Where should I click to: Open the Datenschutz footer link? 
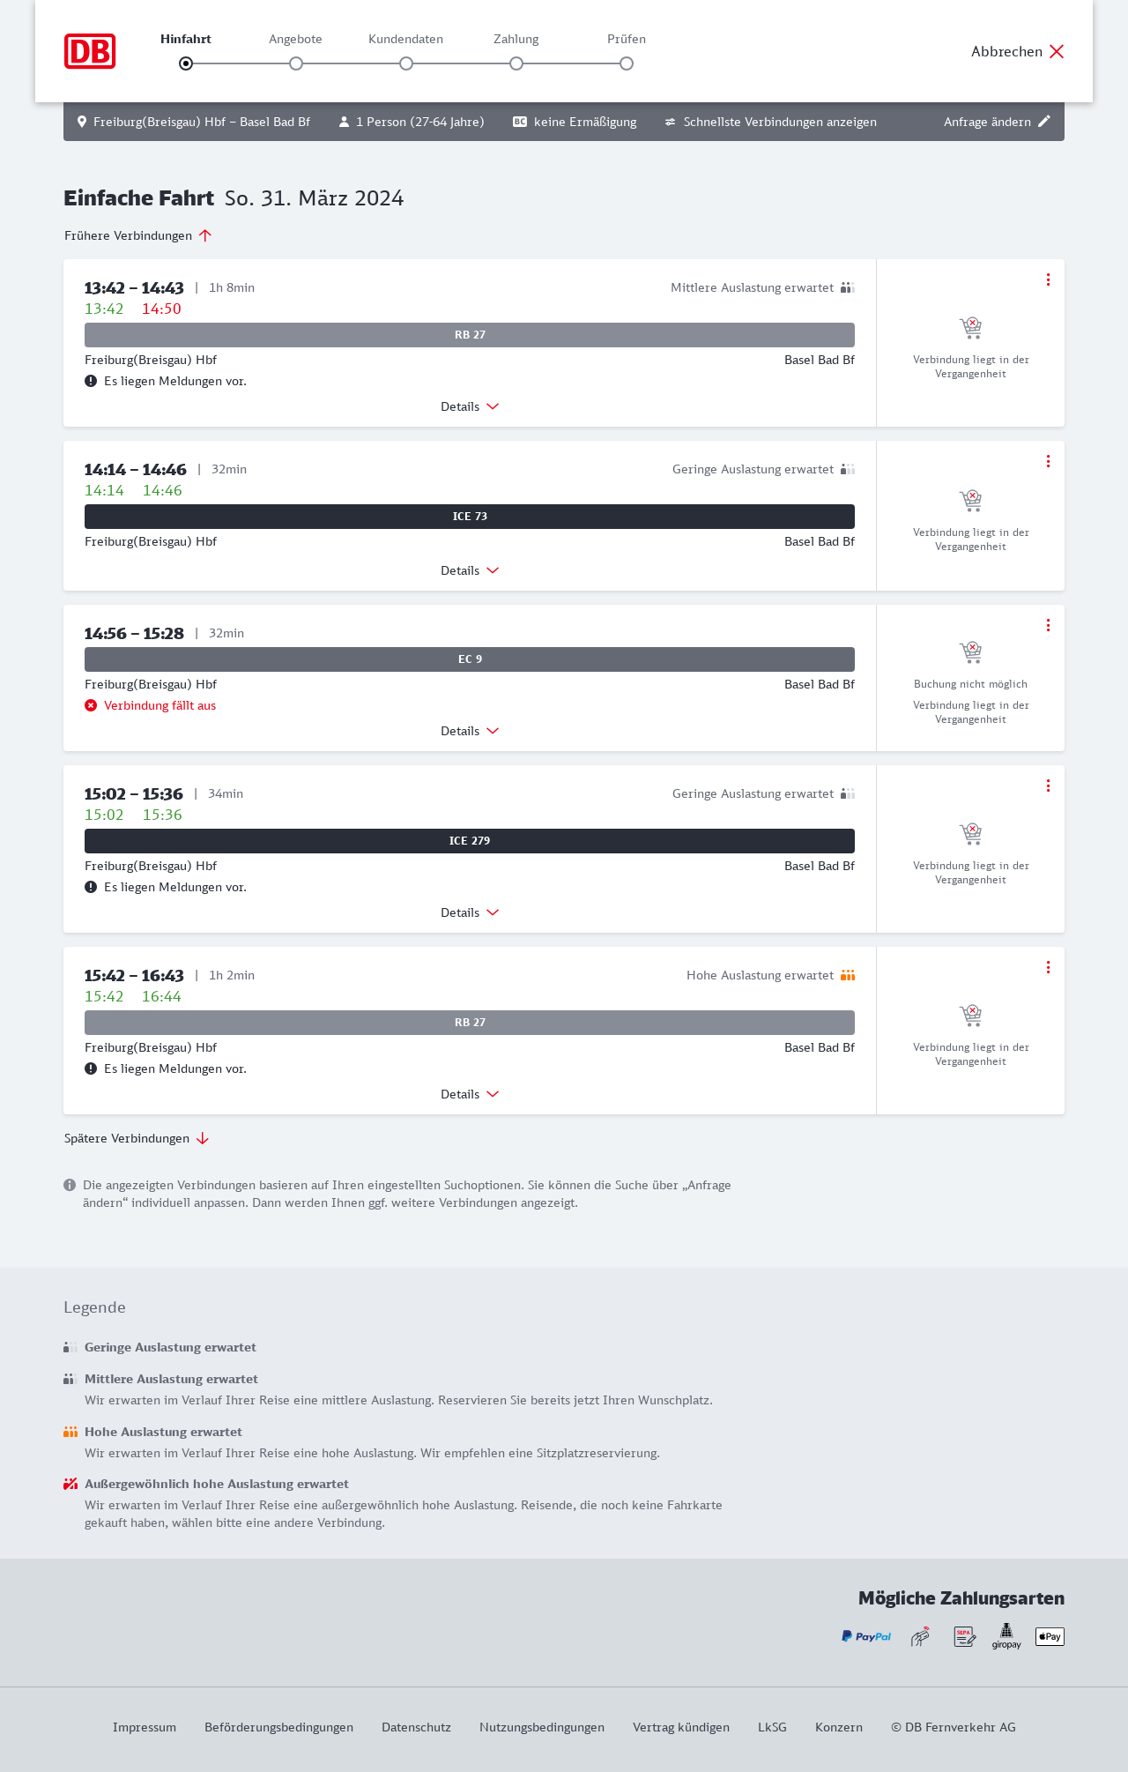click(x=416, y=1727)
